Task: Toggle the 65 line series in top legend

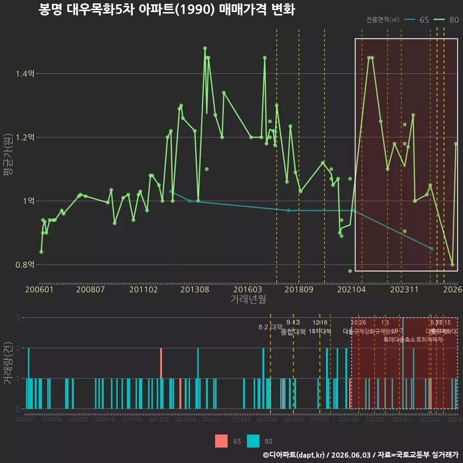Action: 416,20
